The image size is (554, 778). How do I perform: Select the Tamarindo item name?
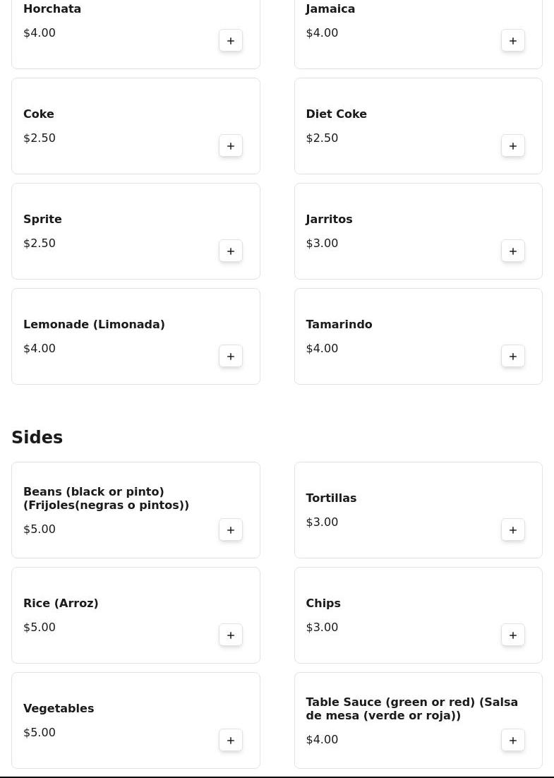[339, 325]
